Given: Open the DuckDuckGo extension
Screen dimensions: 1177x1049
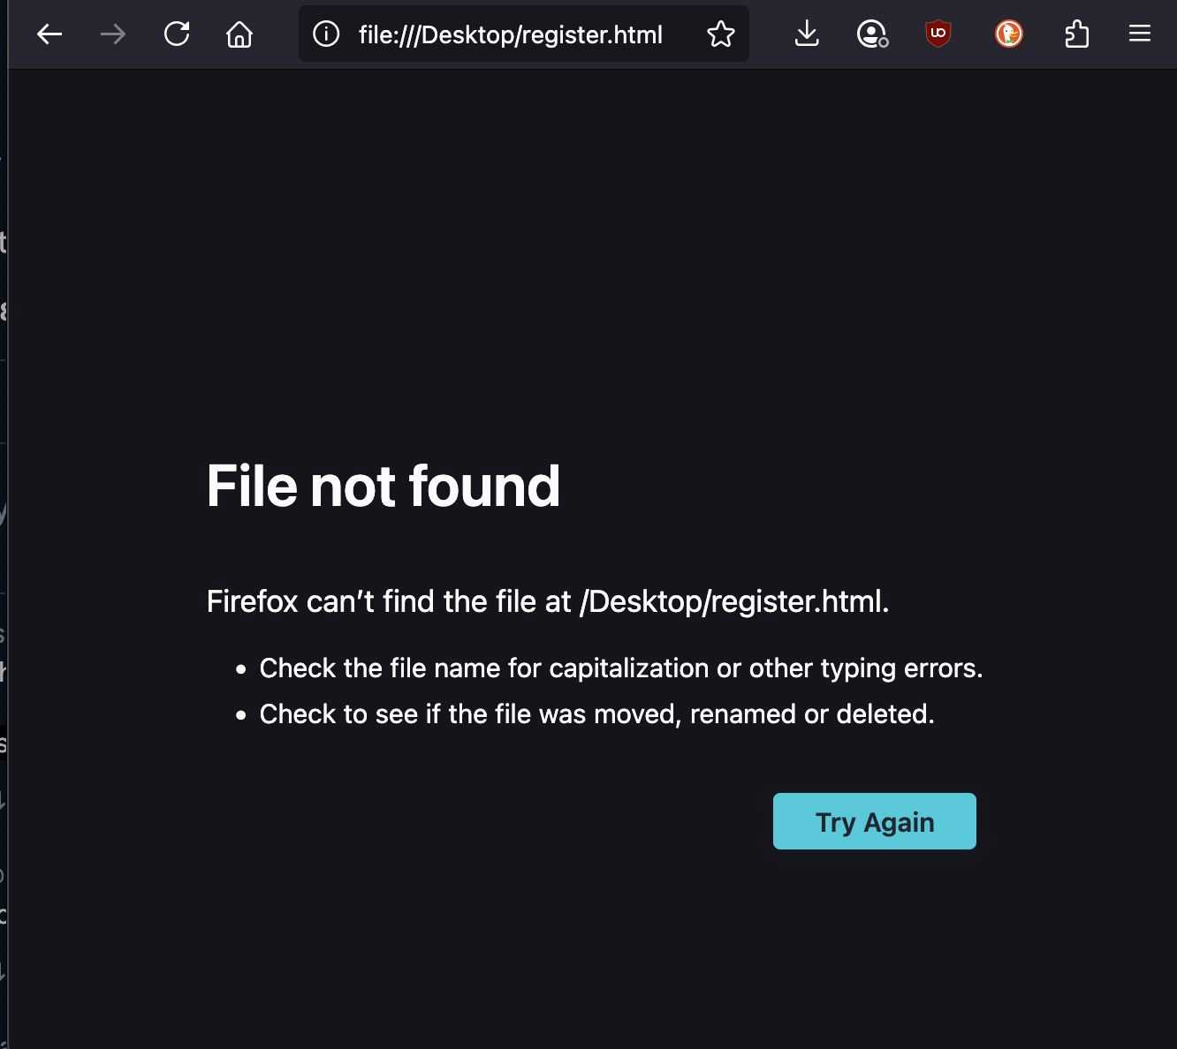Looking at the screenshot, I should point(1008,34).
